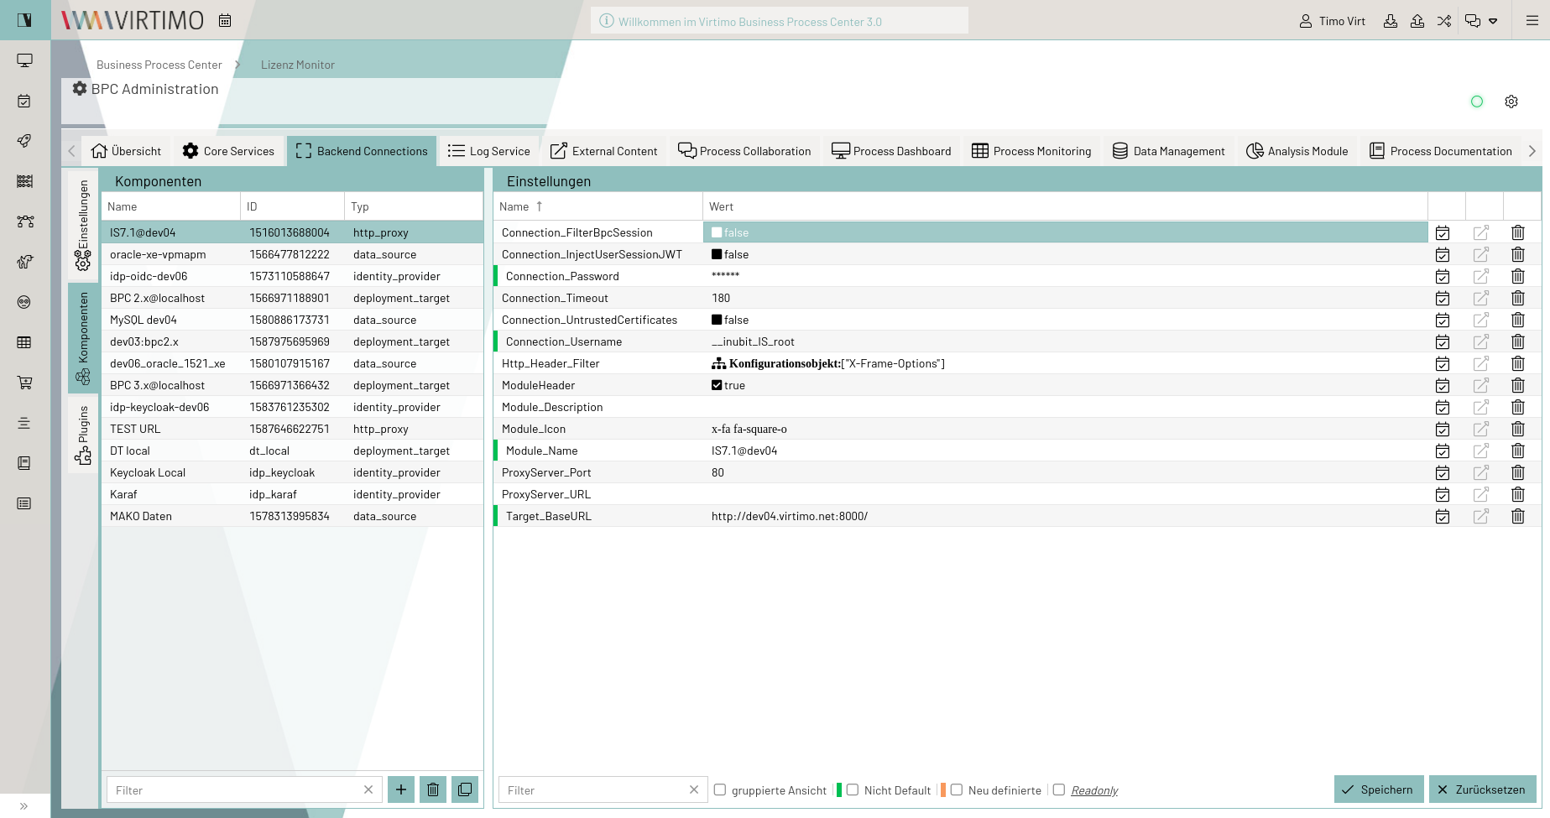This screenshot has width=1550, height=818.
Task: Duplicate selected component with copy button
Action: pos(465,789)
